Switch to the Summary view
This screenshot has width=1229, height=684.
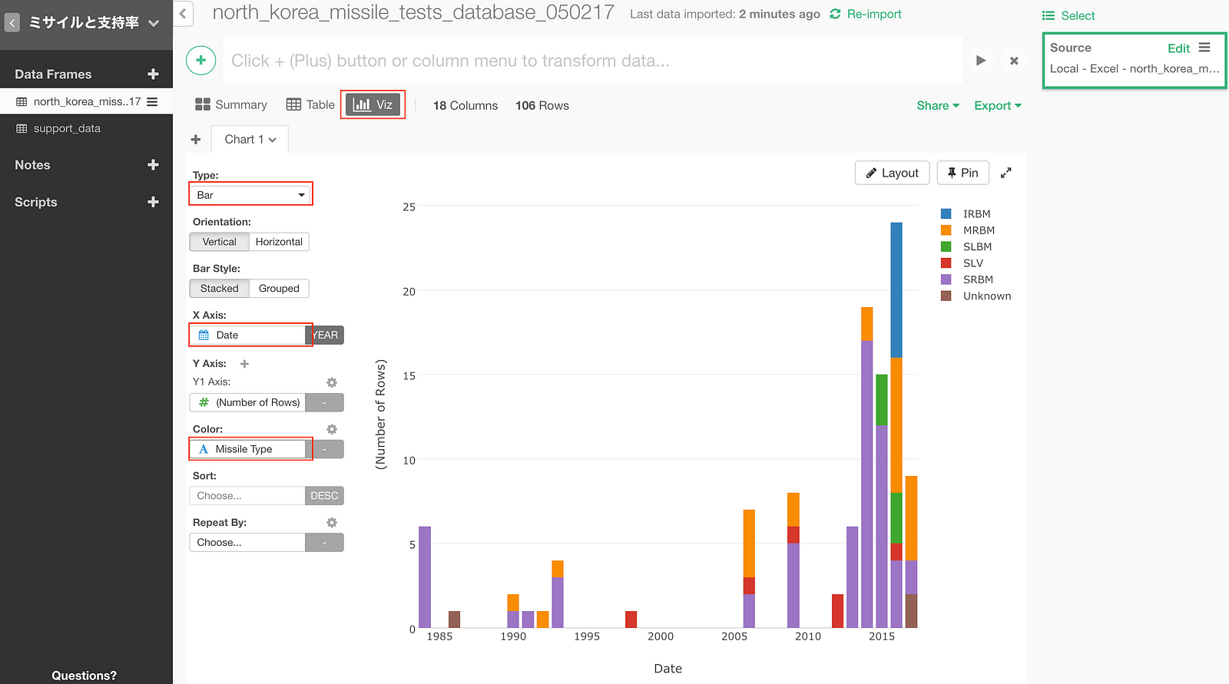231,104
